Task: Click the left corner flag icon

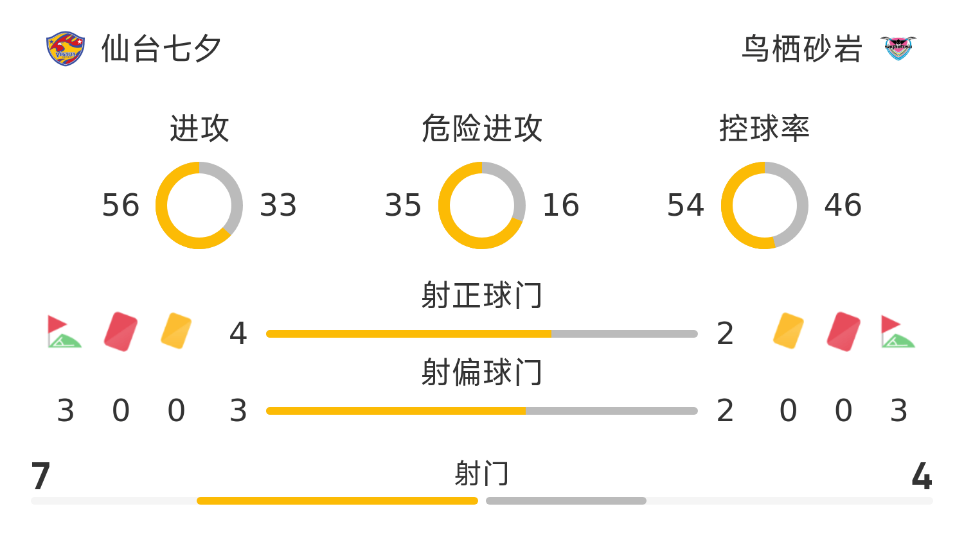Action: tap(64, 332)
